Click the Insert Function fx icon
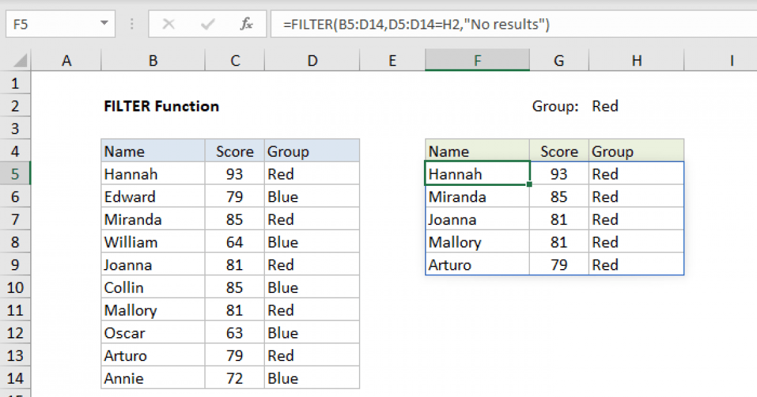 click(246, 25)
